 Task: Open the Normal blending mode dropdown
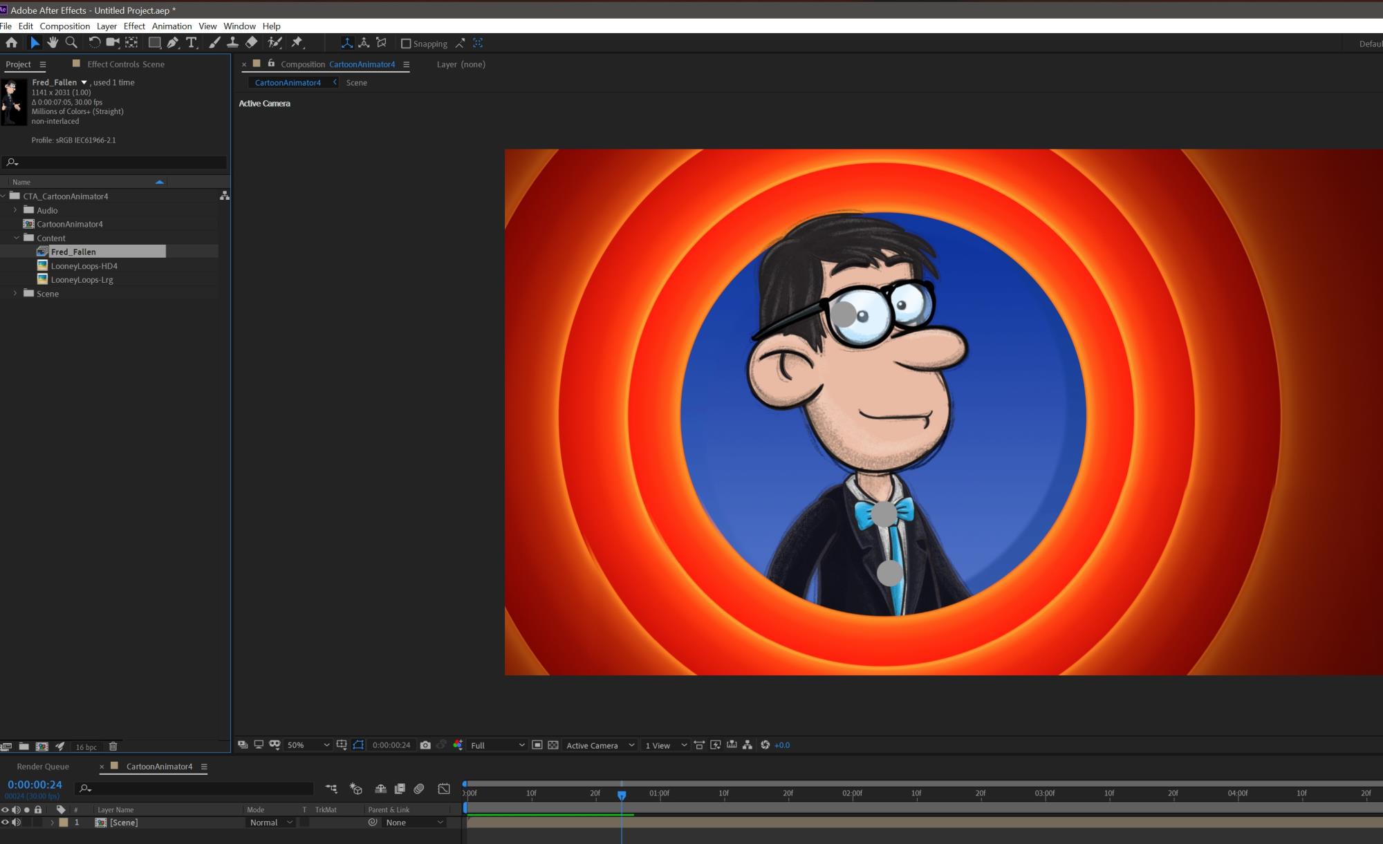[270, 823]
